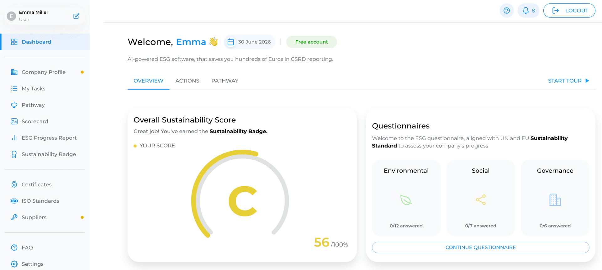Click the Settings gear icon
Screen dimensions: 602x270
point(14,264)
